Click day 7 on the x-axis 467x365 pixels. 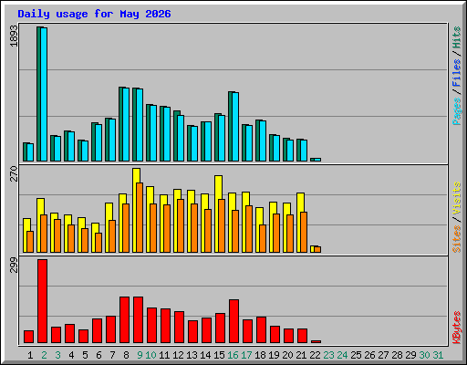[x=112, y=355]
